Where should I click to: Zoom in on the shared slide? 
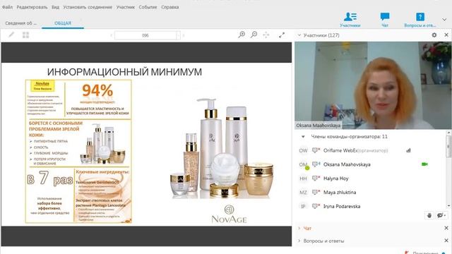point(242,35)
